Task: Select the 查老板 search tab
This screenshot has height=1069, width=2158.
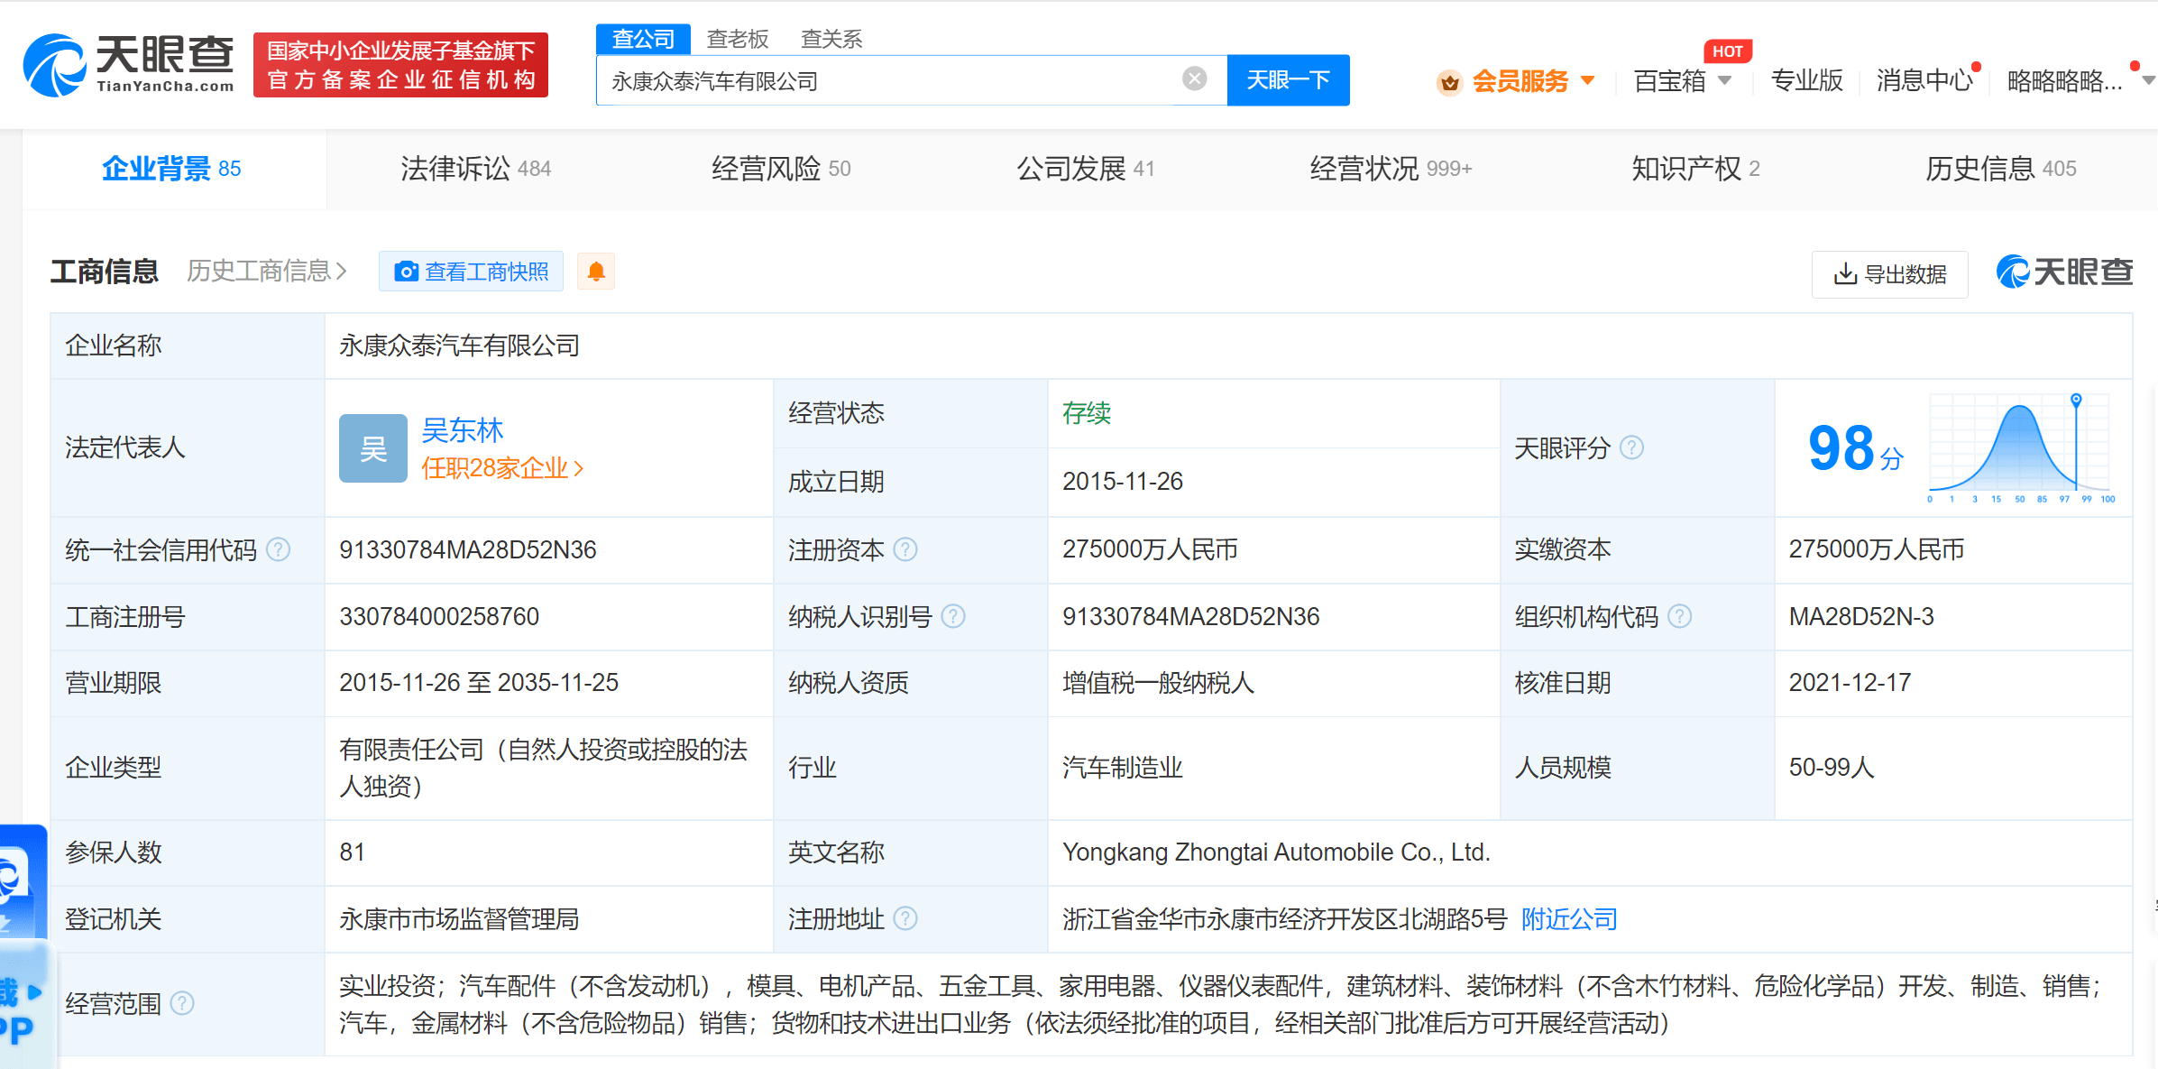Action: coord(738,39)
